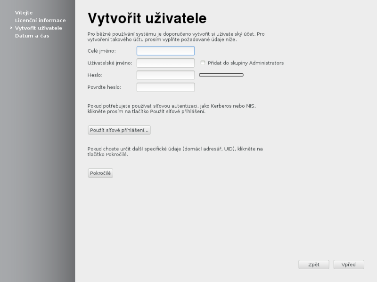The image size is (377, 282).
Task: Click the Potvrďte heslo field
Action: (x=165, y=86)
